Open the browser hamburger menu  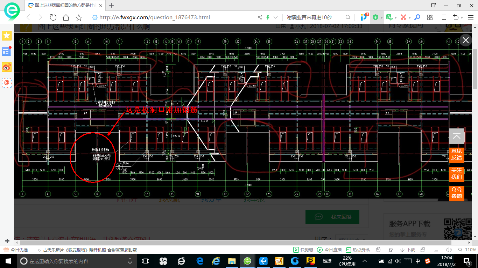(x=470, y=17)
